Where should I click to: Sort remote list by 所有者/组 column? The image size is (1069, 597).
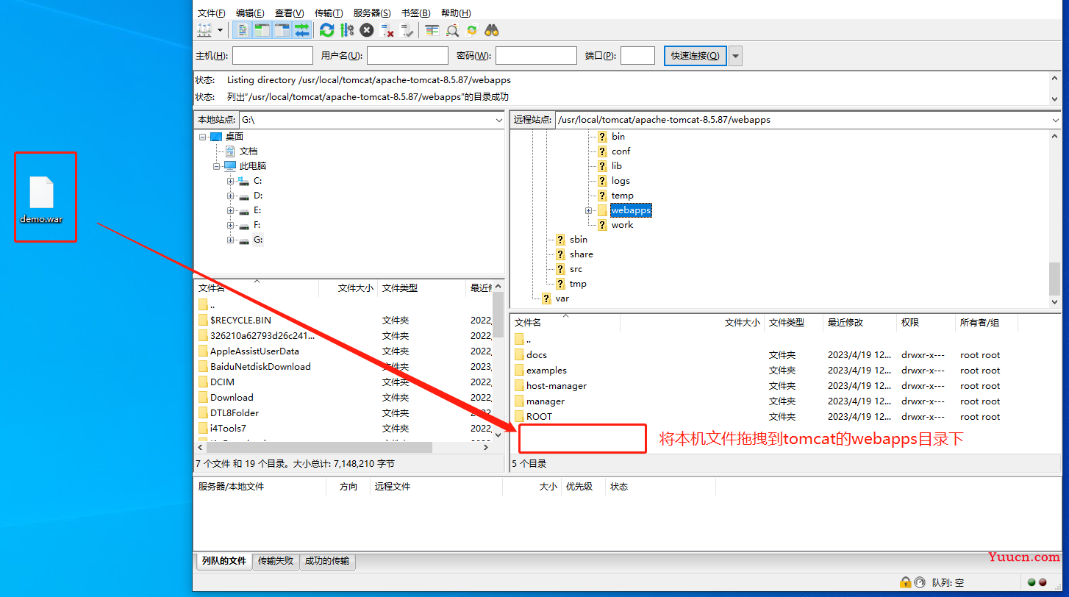point(986,323)
